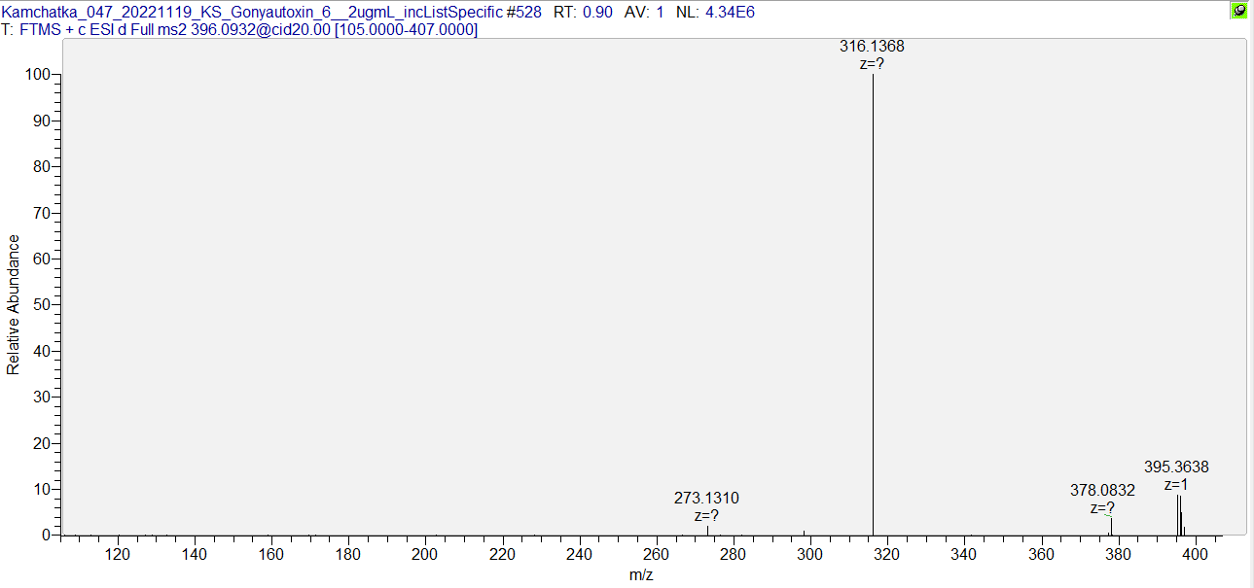Select the 273.1310 peak label
The height and width of the screenshot is (588, 1254).
706,499
